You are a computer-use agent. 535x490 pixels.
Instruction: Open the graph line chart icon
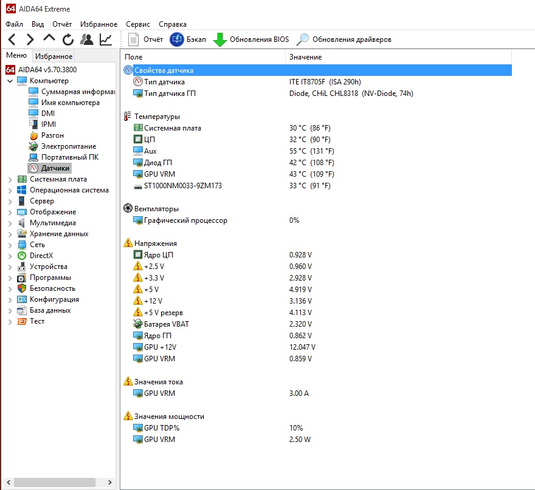click(x=106, y=39)
